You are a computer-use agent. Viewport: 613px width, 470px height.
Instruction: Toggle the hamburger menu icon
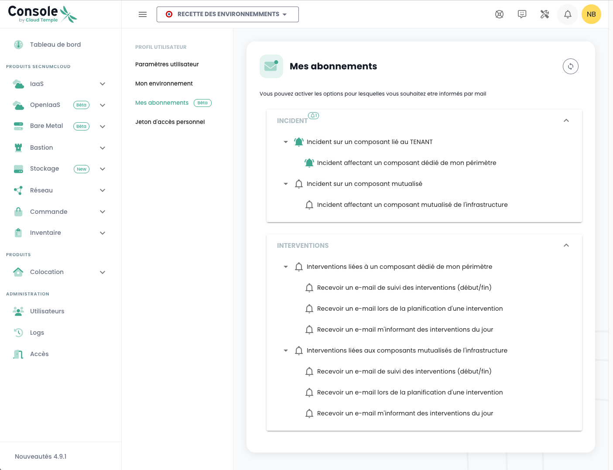pyautogui.click(x=143, y=14)
